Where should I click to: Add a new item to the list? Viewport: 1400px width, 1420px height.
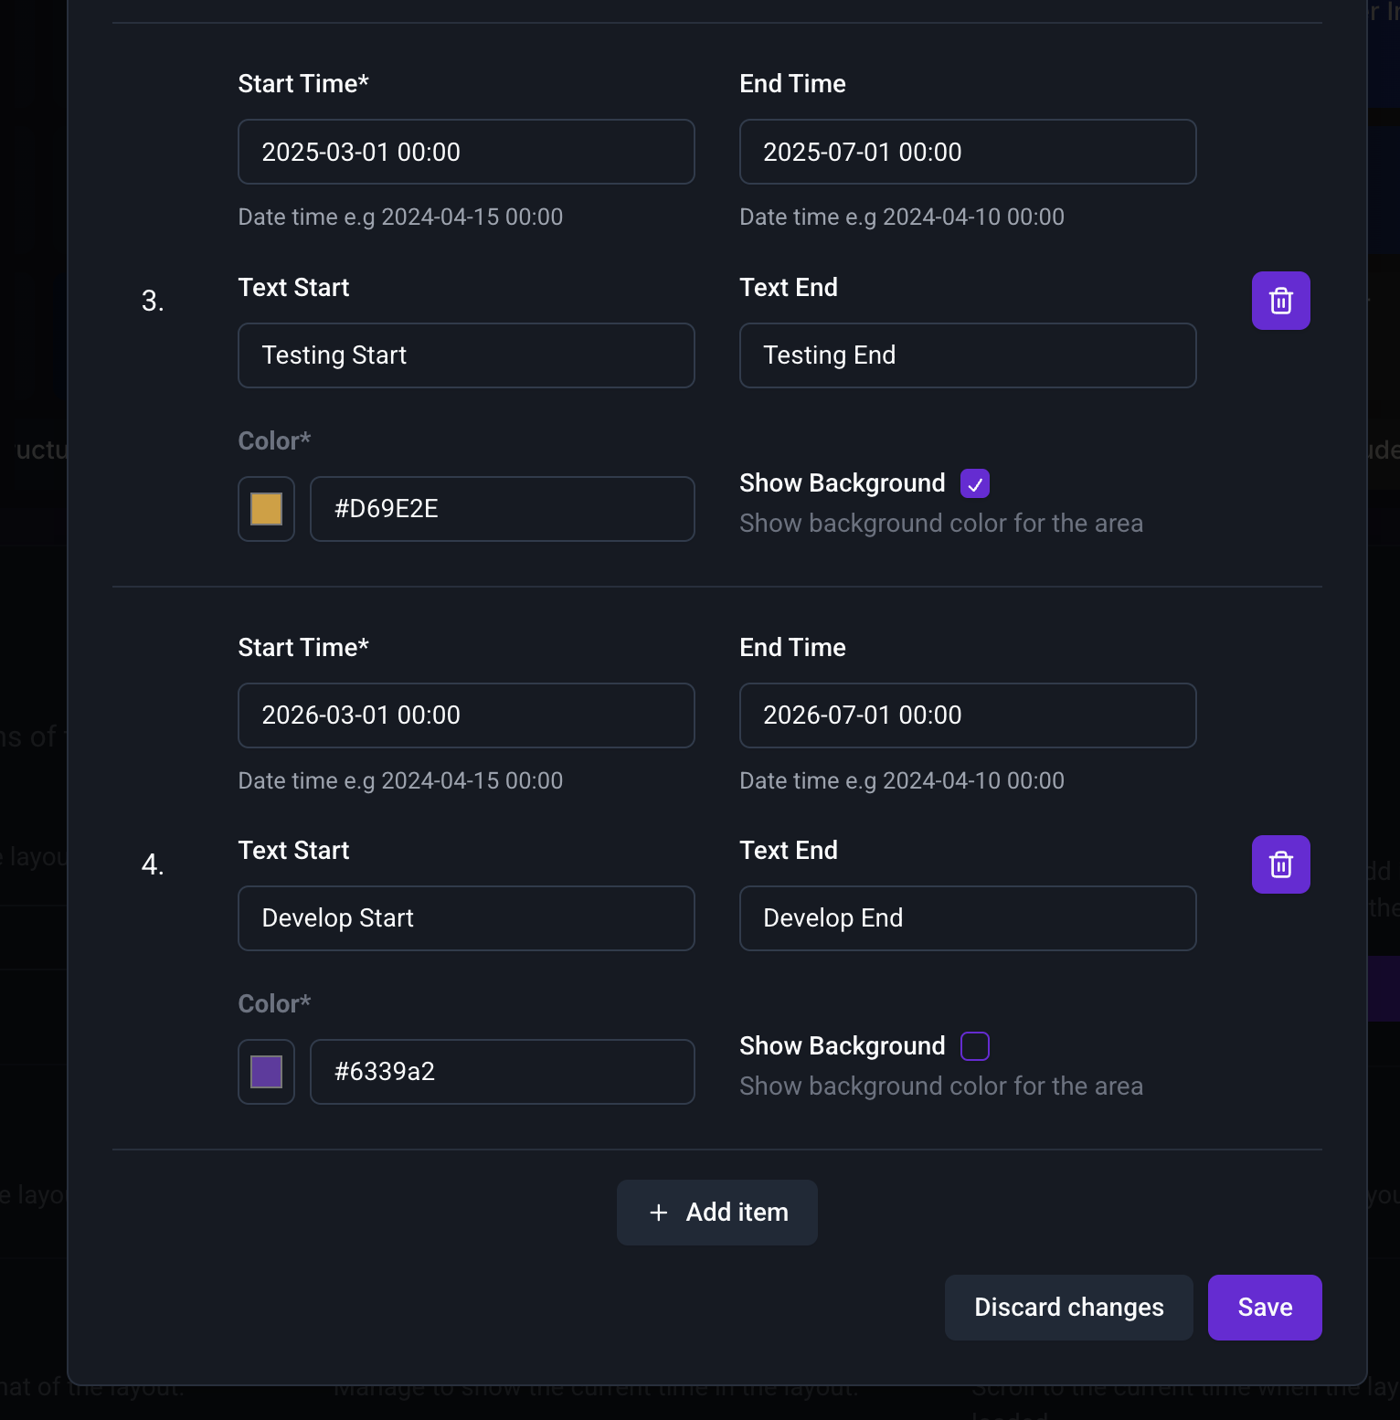[717, 1213]
